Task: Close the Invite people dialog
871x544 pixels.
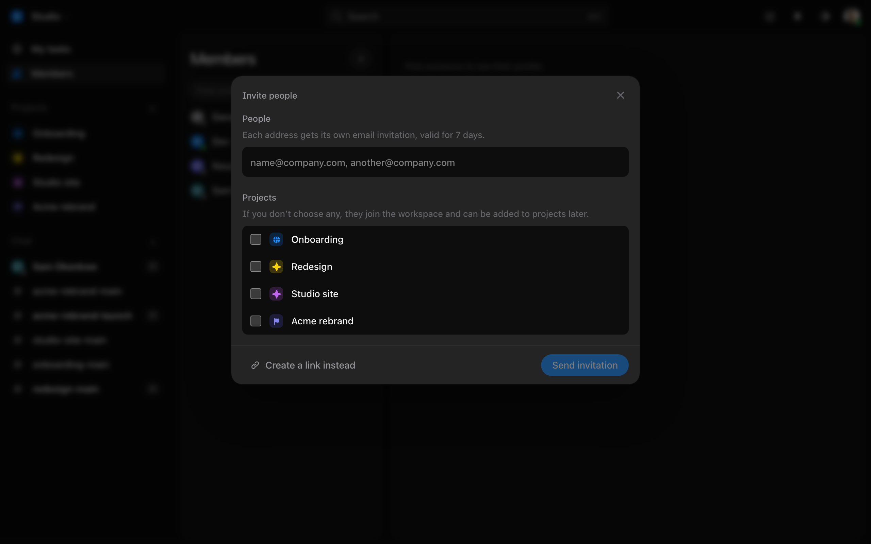Action: coord(620,95)
